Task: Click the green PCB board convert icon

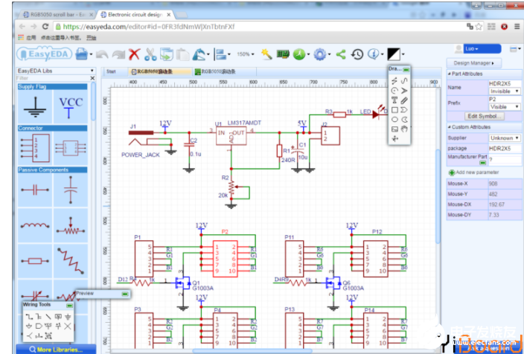Action: pos(283,54)
